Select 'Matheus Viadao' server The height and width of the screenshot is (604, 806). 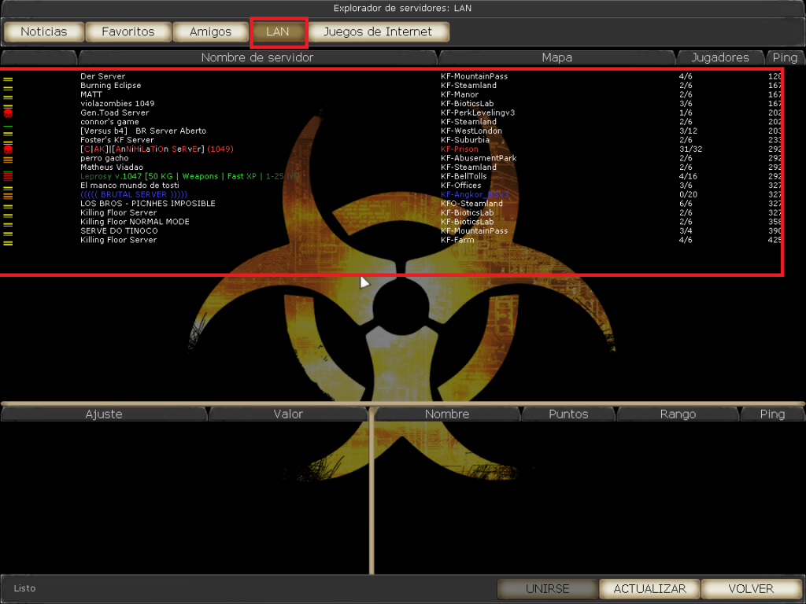pyautogui.click(x=112, y=167)
